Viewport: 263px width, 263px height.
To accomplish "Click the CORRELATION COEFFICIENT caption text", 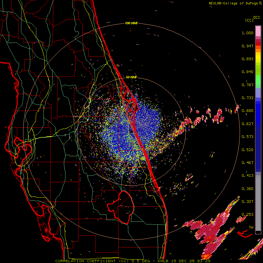I will point(85,261).
